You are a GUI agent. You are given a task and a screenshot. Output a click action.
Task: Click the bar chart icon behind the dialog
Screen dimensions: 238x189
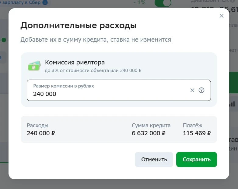[x=233, y=104]
